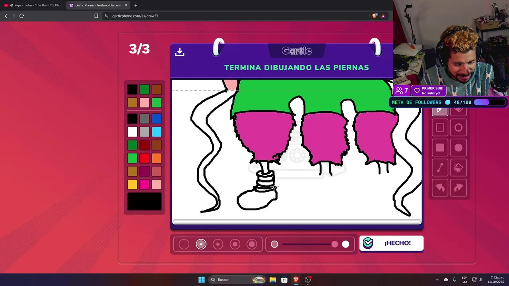Open Microsoft Store from the taskbar
The height and width of the screenshot is (286, 509).
(x=284, y=280)
